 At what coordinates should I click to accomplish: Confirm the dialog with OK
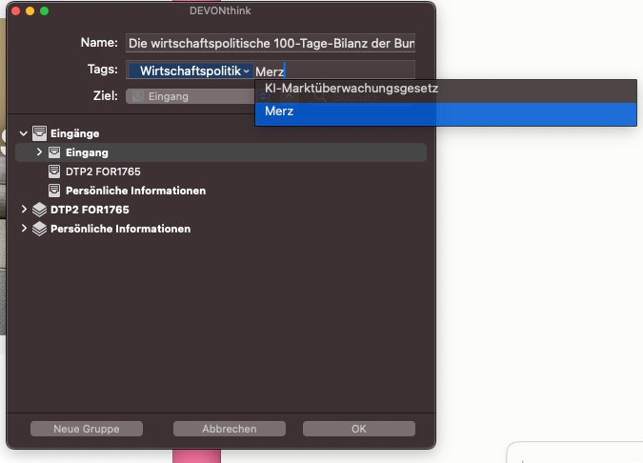pyautogui.click(x=358, y=429)
